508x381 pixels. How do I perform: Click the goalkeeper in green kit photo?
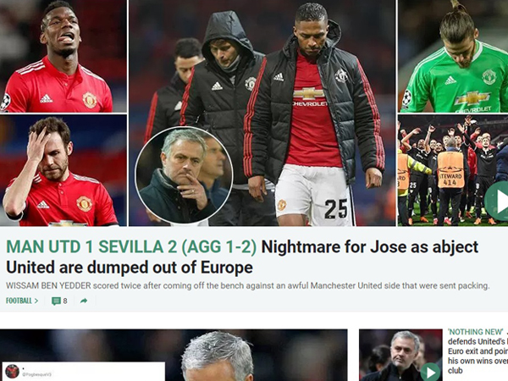point(453,56)
